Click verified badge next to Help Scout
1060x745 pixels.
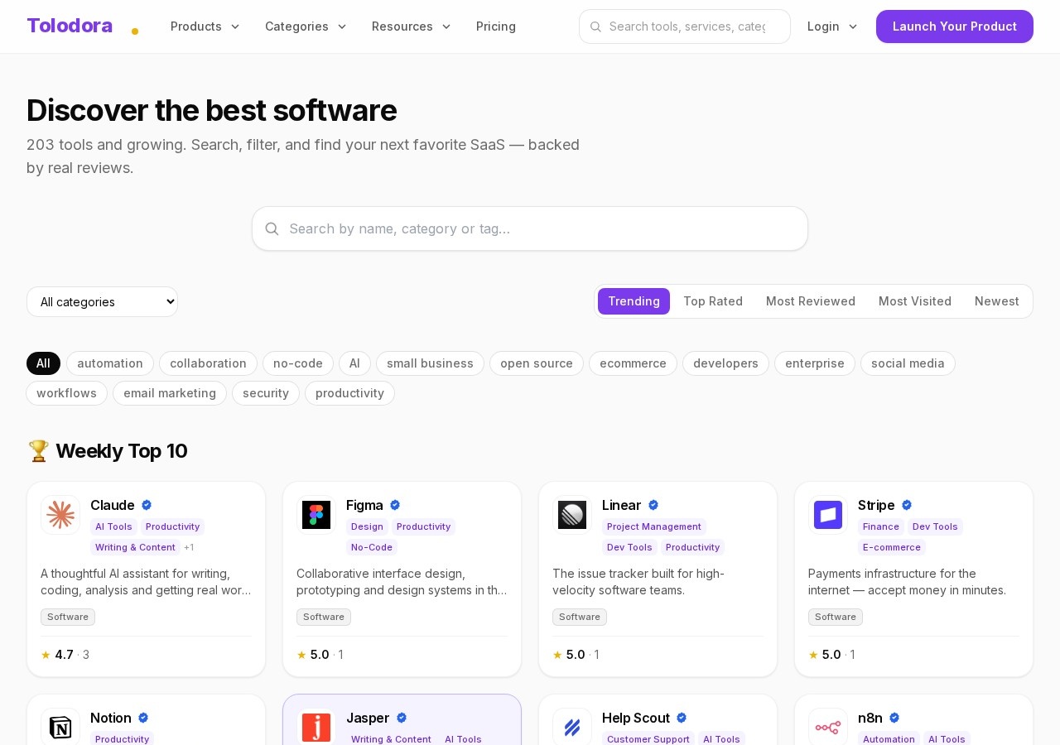682,718
